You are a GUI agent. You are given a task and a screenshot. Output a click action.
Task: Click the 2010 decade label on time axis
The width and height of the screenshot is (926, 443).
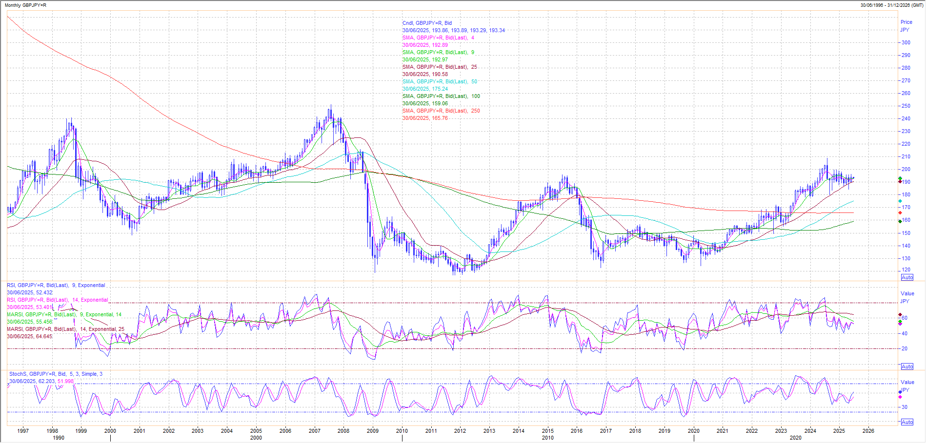tap(548, 438)
